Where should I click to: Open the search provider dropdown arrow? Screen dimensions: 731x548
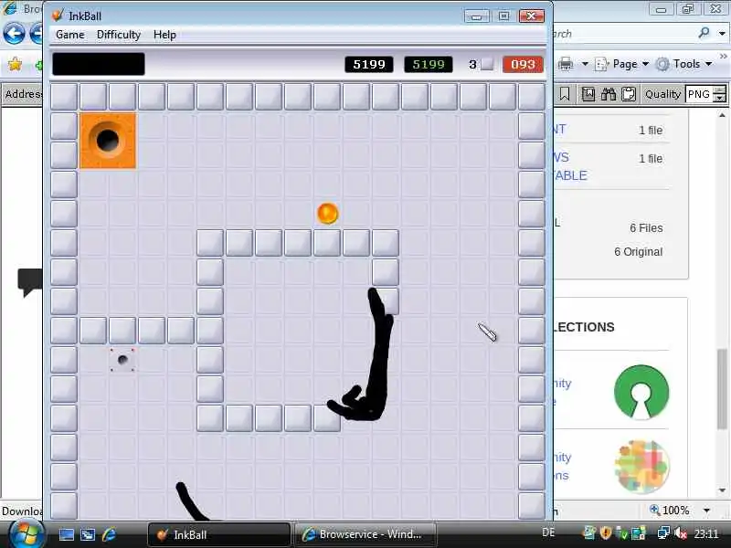(722, 33)
